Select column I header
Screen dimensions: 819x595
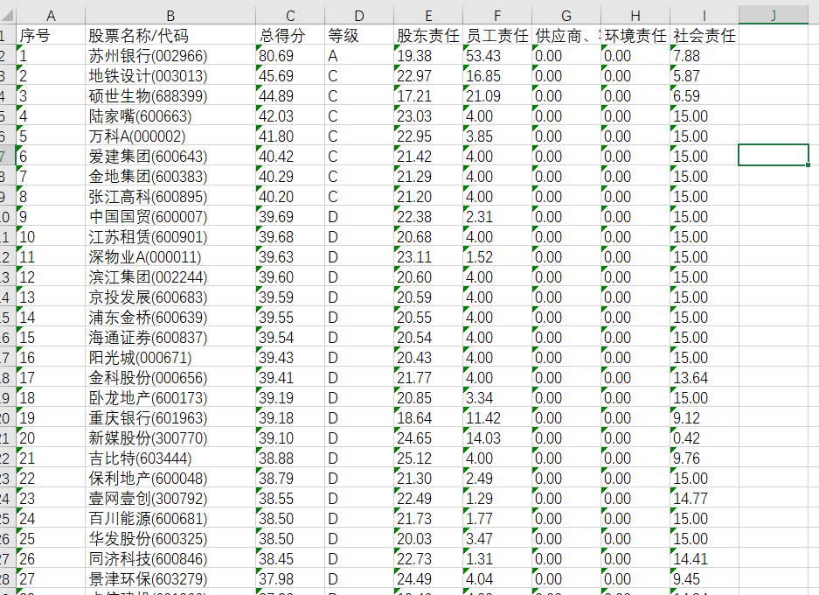click(x=704, y=16)
